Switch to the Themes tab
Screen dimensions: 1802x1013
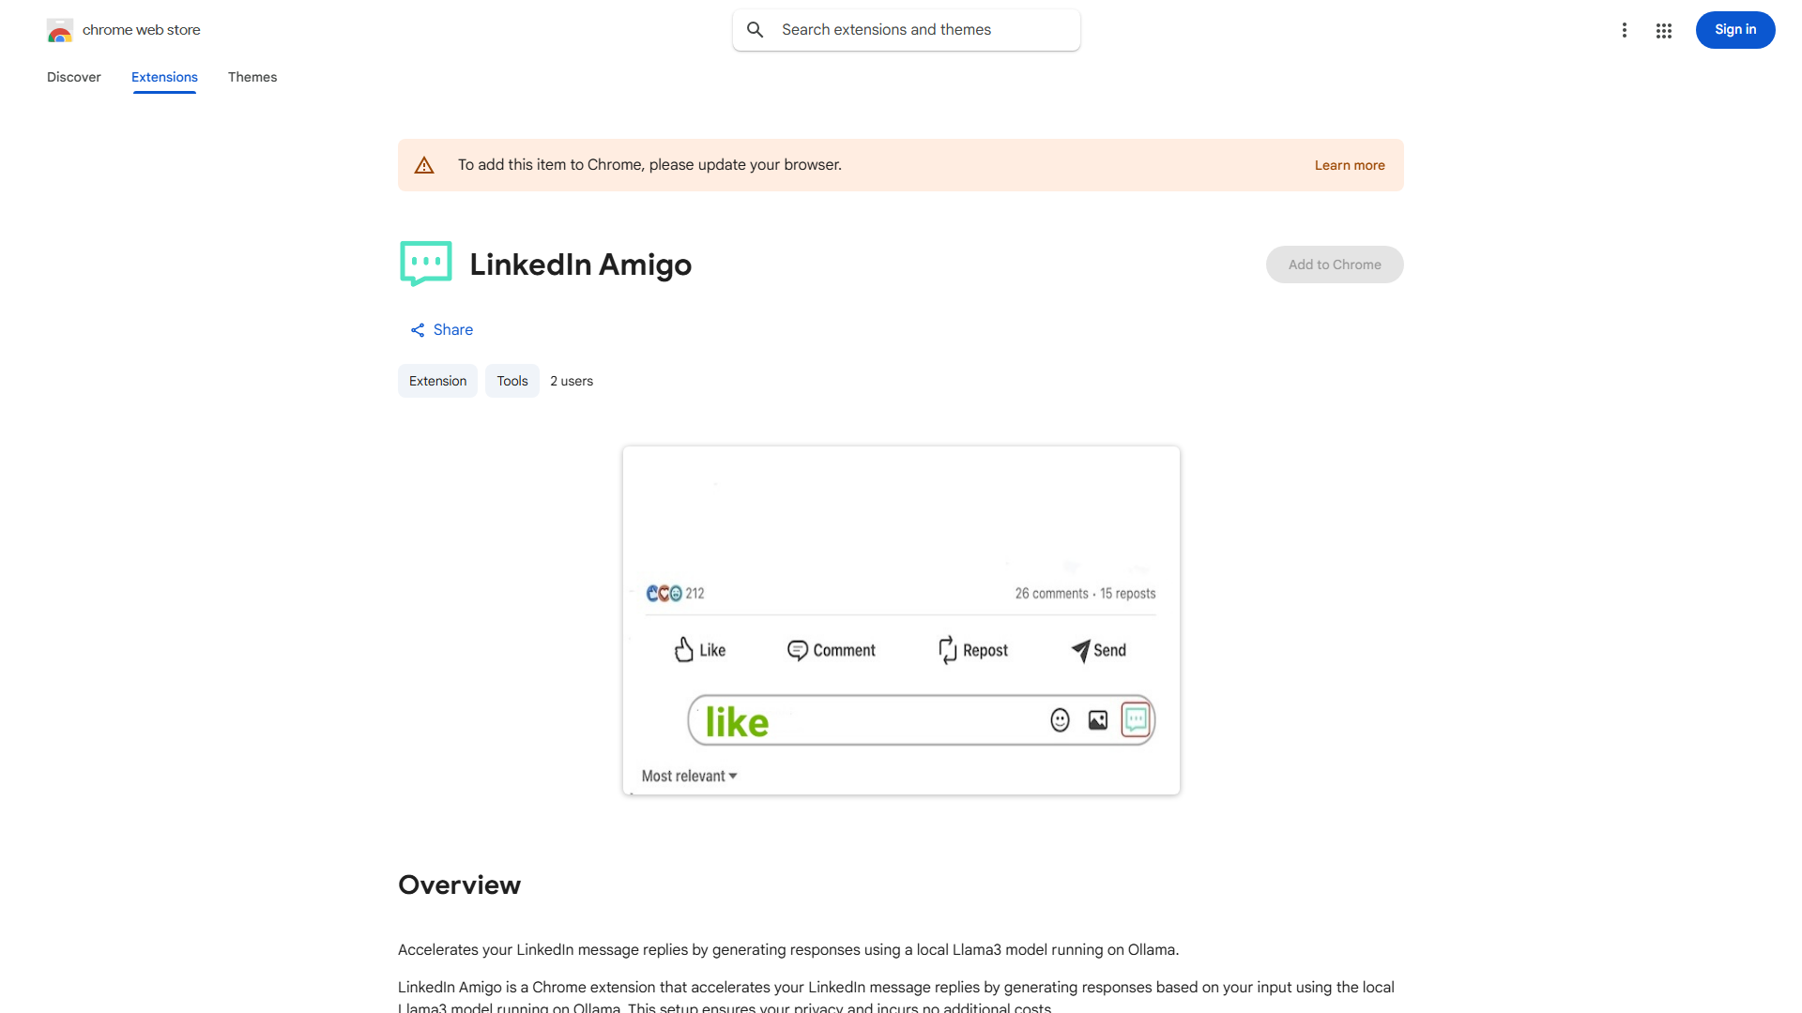coord(252,77)
